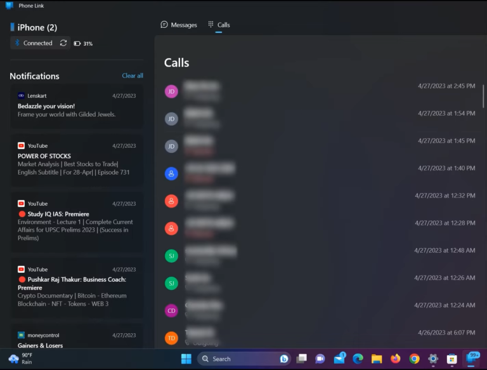Open the weather widget showing 90°F Rain

click(x=20, y=359)
